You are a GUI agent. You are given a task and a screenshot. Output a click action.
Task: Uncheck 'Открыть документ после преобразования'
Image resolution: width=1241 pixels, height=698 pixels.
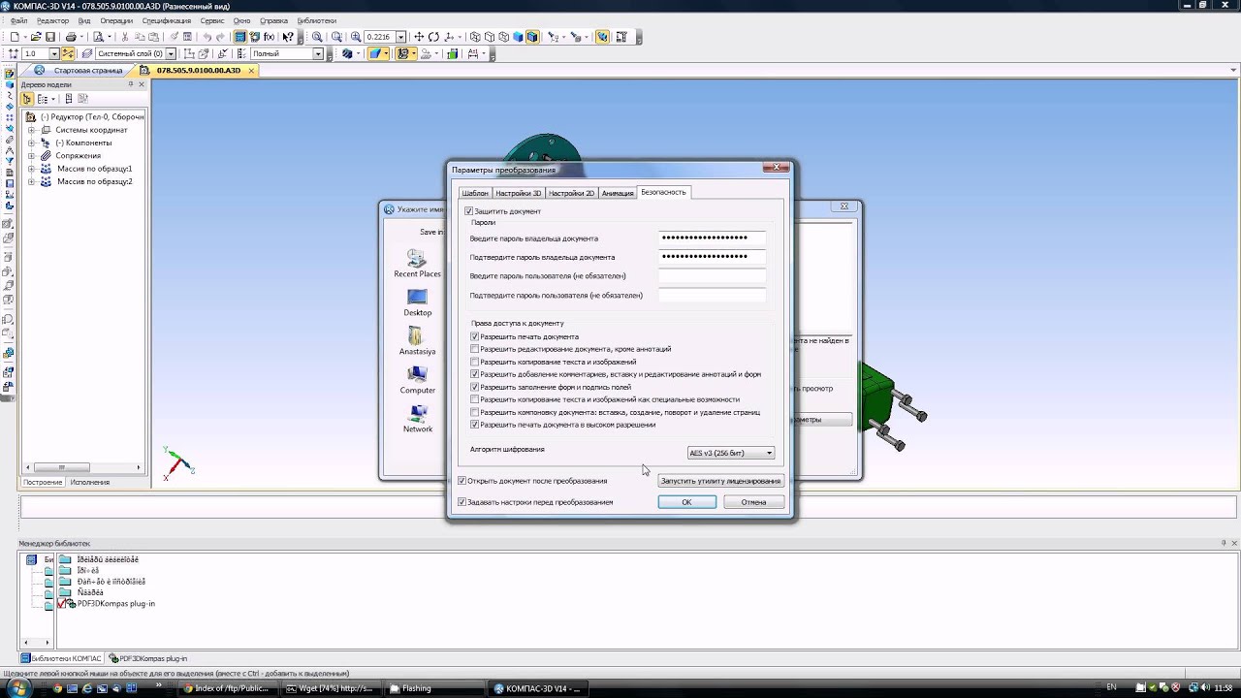coord(462,481)
